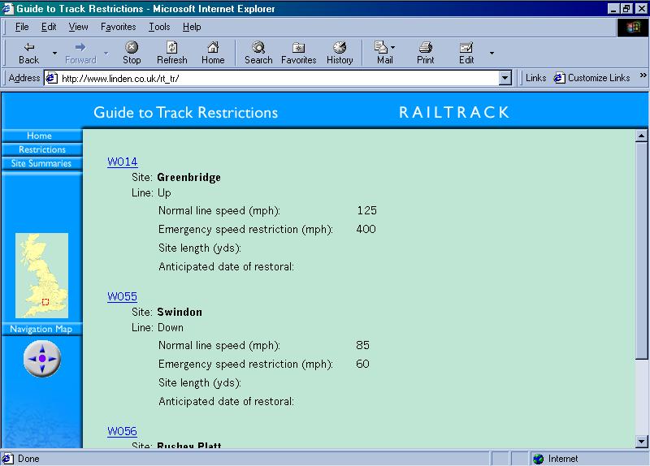Open the Site Summaries sidebar button
Image resolution: width=650 pixels, height=466 pixels.
pyautogui.click(x=42, y=164)
